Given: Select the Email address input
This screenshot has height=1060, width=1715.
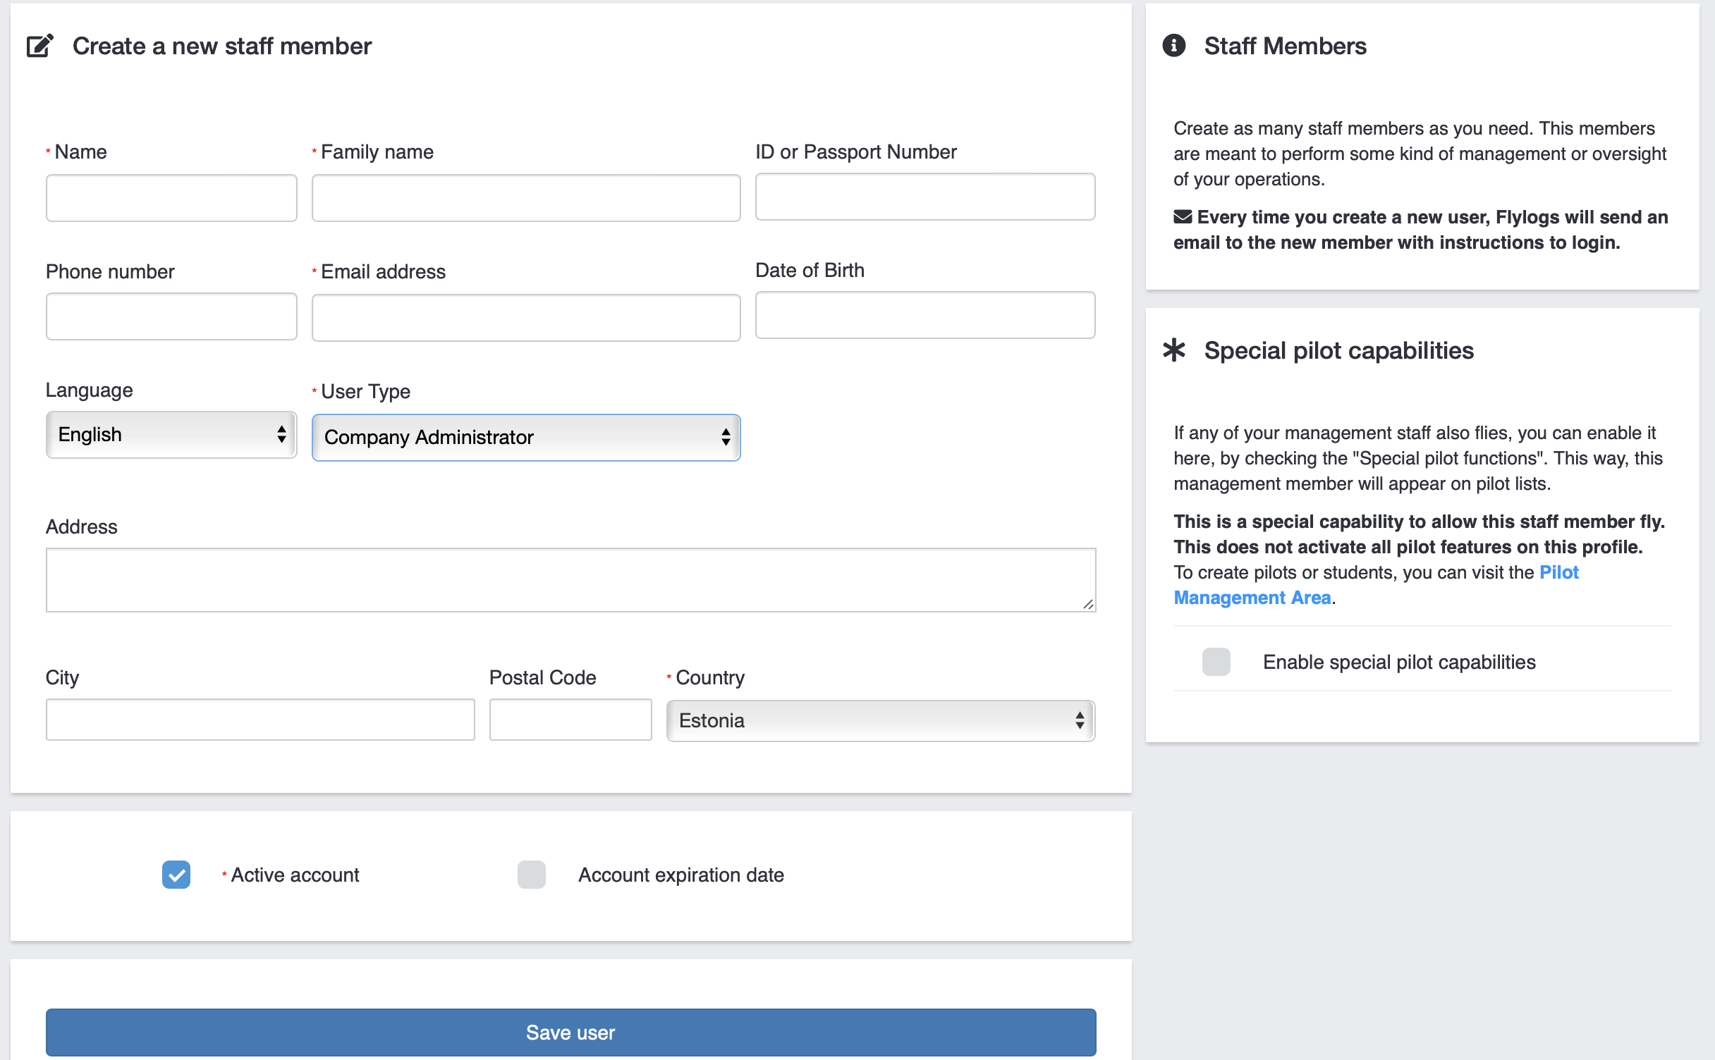Looking at the screenshot, I should tap(526, 318).
